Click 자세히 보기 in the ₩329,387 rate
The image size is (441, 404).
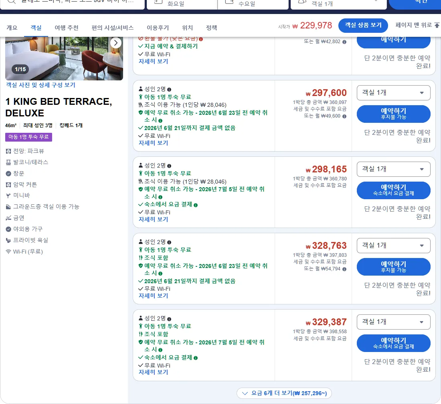(153, 372)
